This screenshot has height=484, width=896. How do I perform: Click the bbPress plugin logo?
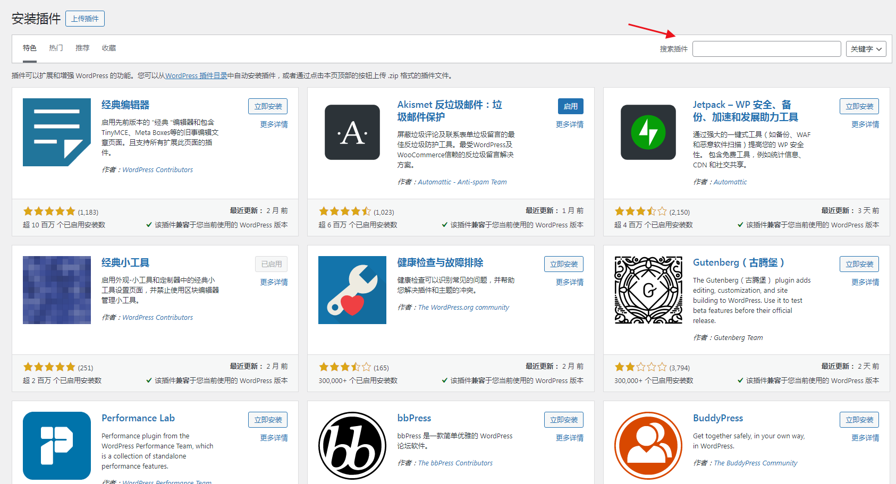[352, 446]
